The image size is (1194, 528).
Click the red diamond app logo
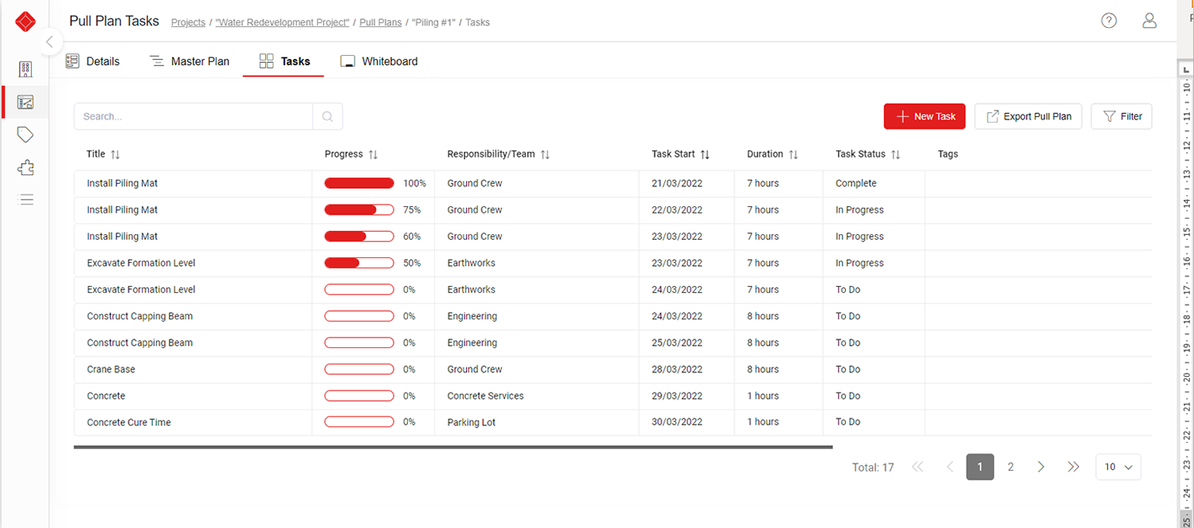25,22
